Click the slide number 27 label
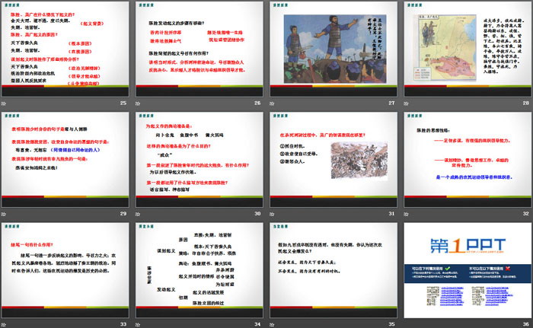533x328 pixels. point(391,102)
